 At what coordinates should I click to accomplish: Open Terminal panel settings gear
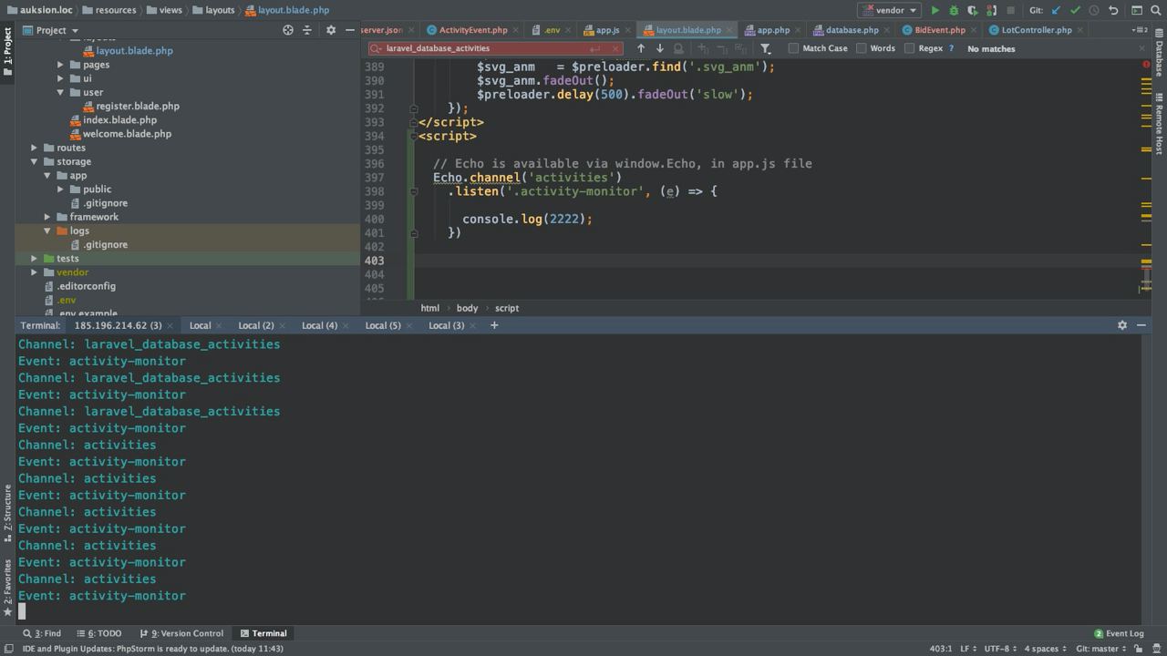1122,325
